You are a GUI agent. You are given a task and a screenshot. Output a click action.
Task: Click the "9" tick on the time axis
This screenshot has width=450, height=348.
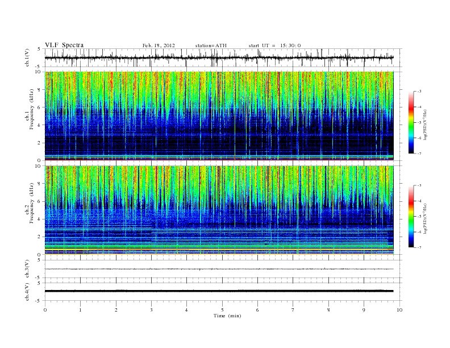click(364, 310)
